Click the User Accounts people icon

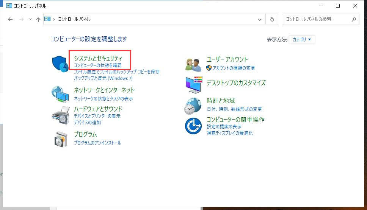tap(193, 64)
